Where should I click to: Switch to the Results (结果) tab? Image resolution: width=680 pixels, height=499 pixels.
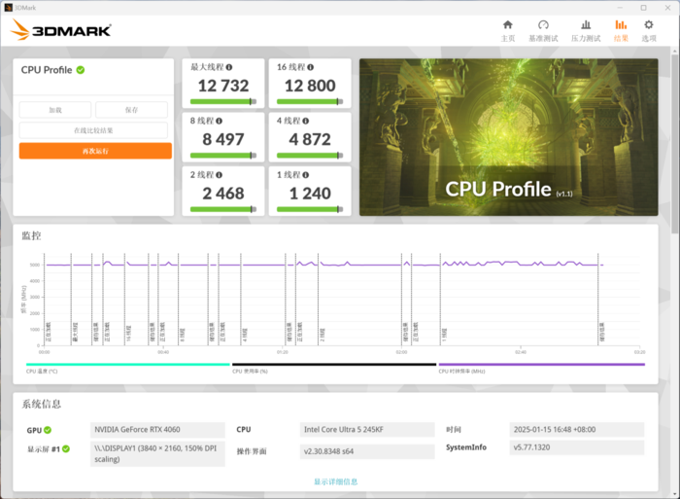[621, 30]
